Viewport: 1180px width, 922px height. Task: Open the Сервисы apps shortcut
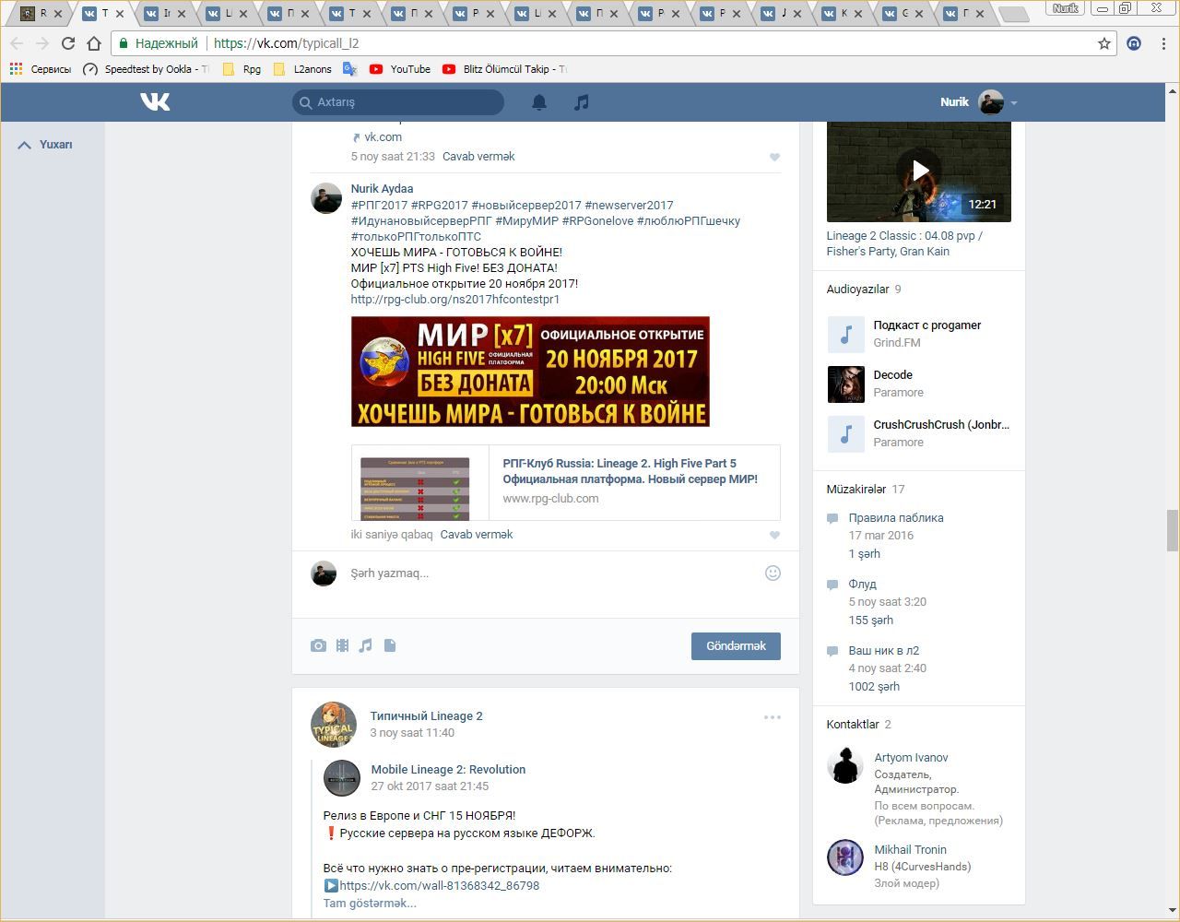tap(40, 69)
